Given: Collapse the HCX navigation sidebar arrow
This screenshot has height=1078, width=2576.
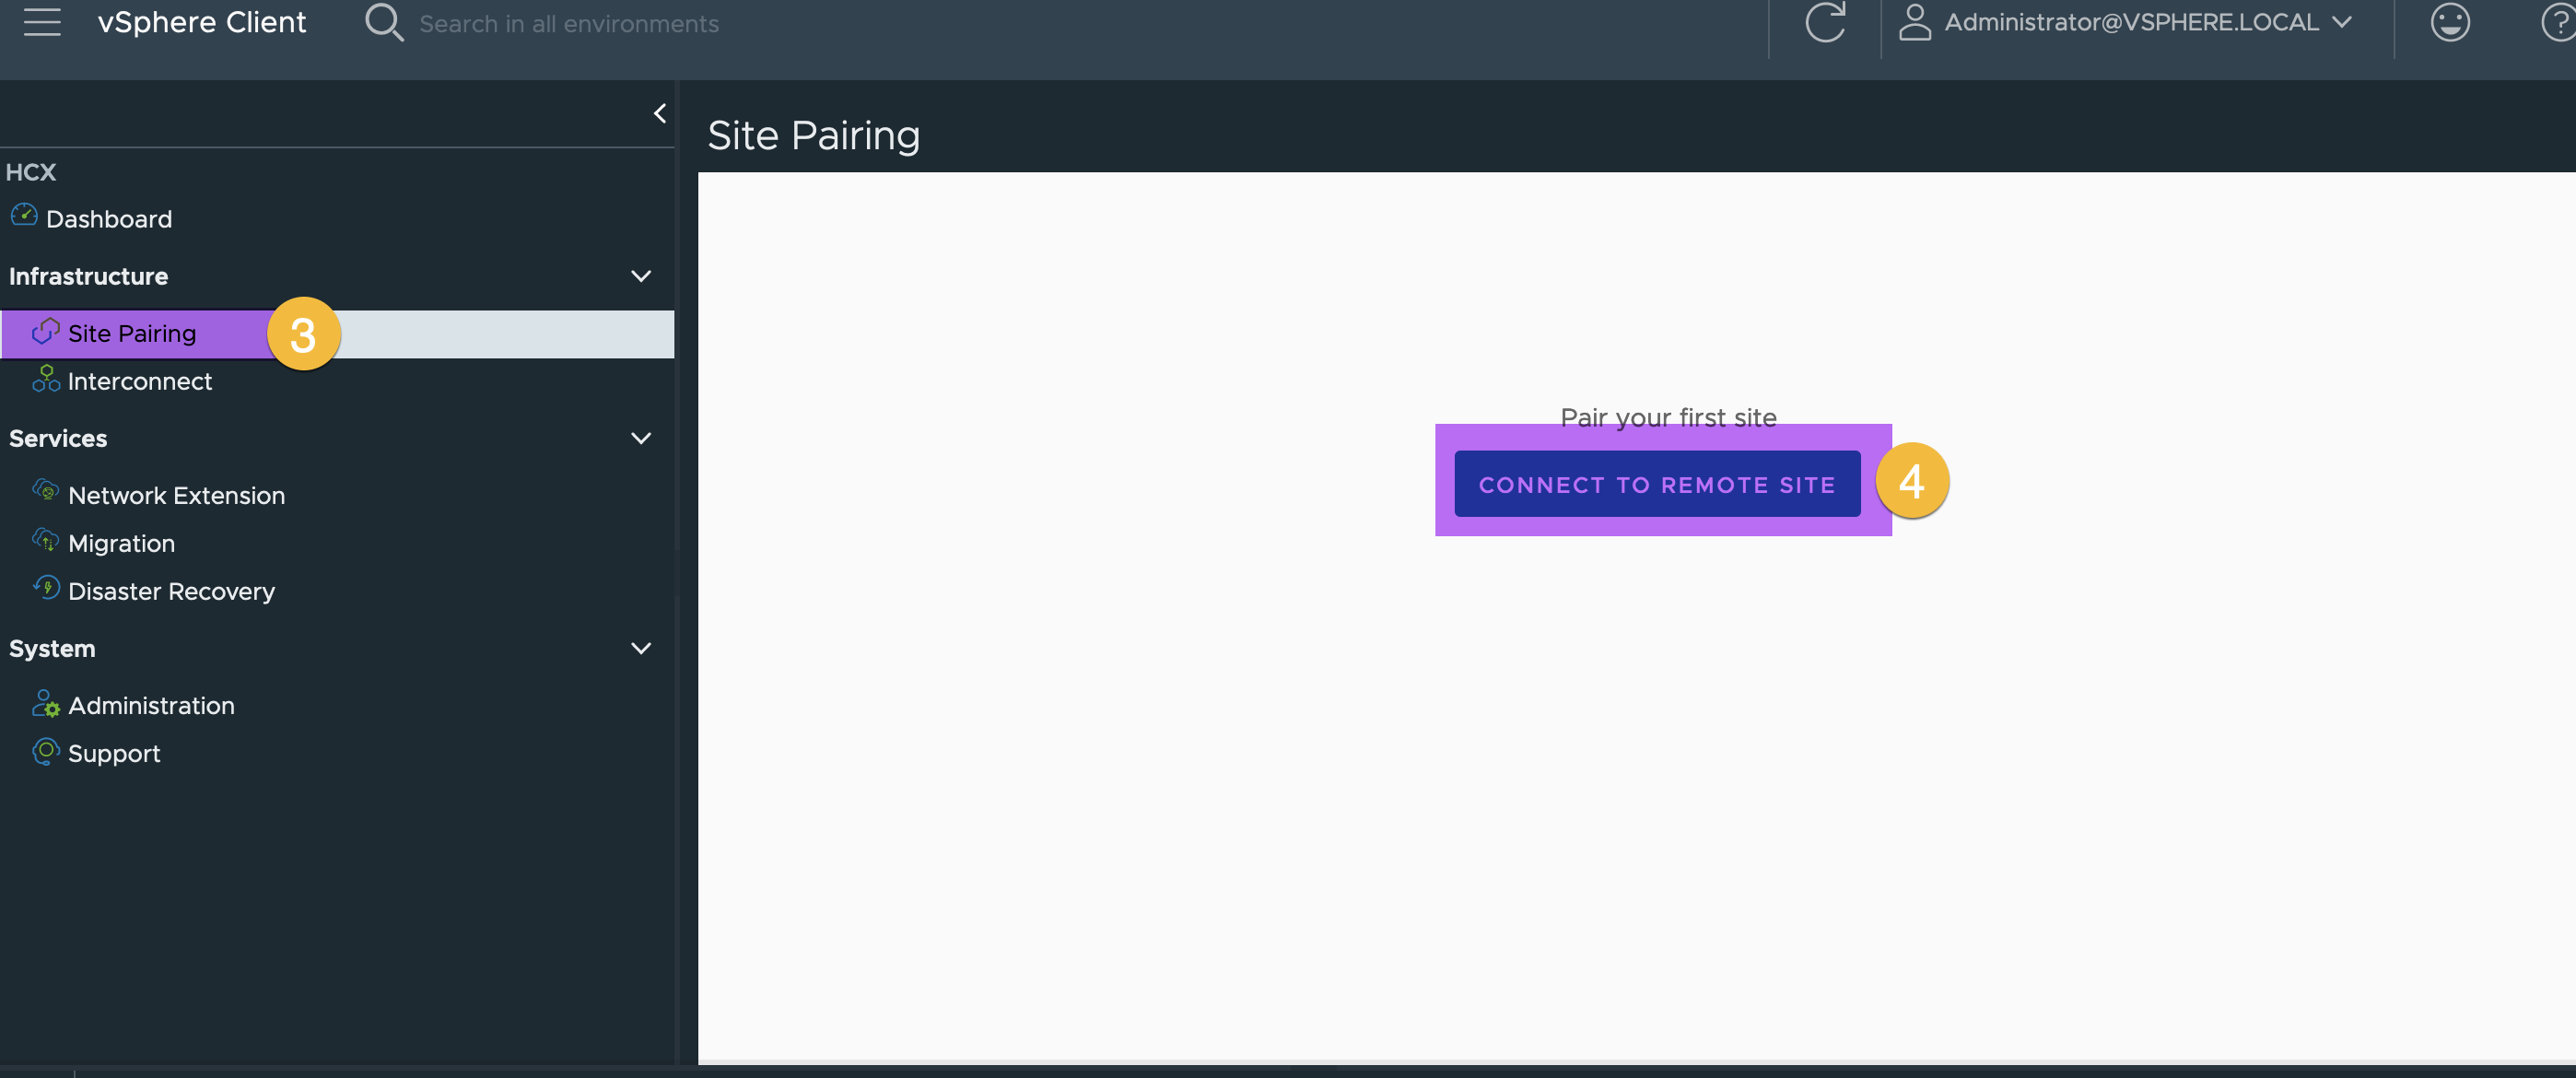Looking at the screenshot, I should coord(660,114).
